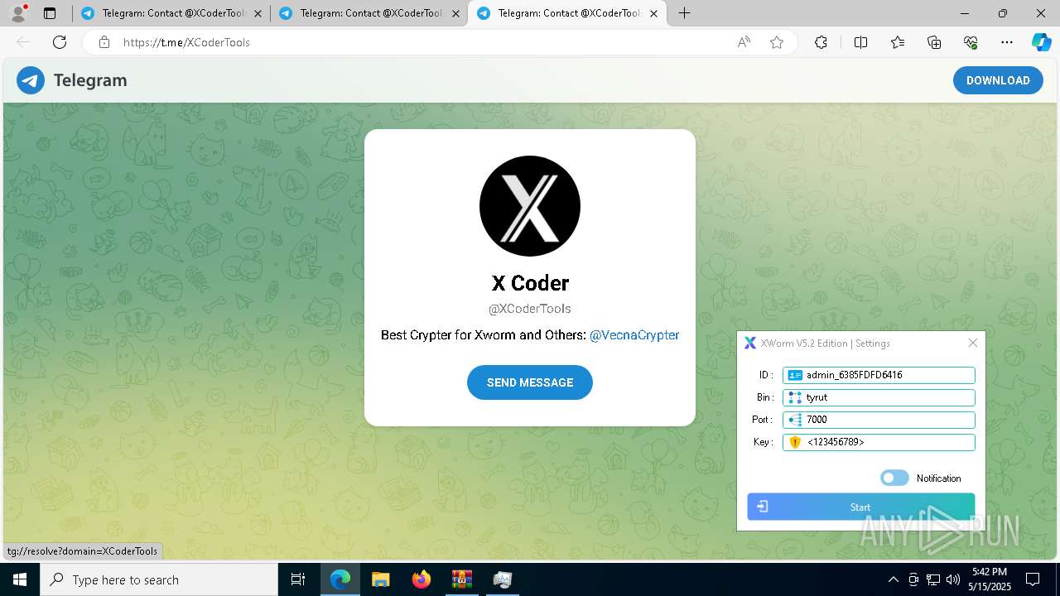Click the network tray icon
The image size is (1060, 596).
pyautogui.click(x=933, y=579)
